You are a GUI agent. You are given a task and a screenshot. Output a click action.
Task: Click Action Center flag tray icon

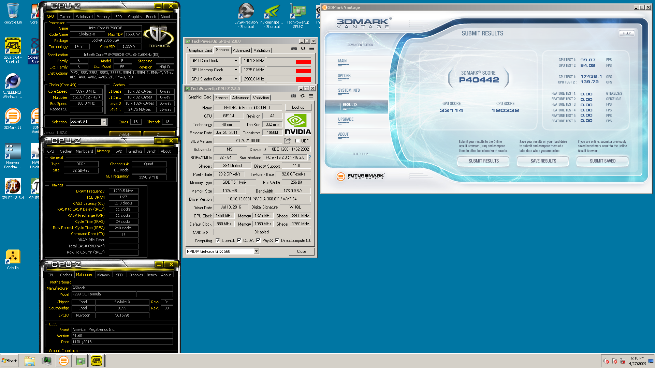(614, 361)
